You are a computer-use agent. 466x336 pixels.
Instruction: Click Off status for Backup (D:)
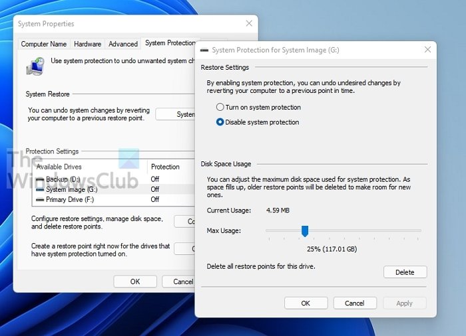click(155, 179)
